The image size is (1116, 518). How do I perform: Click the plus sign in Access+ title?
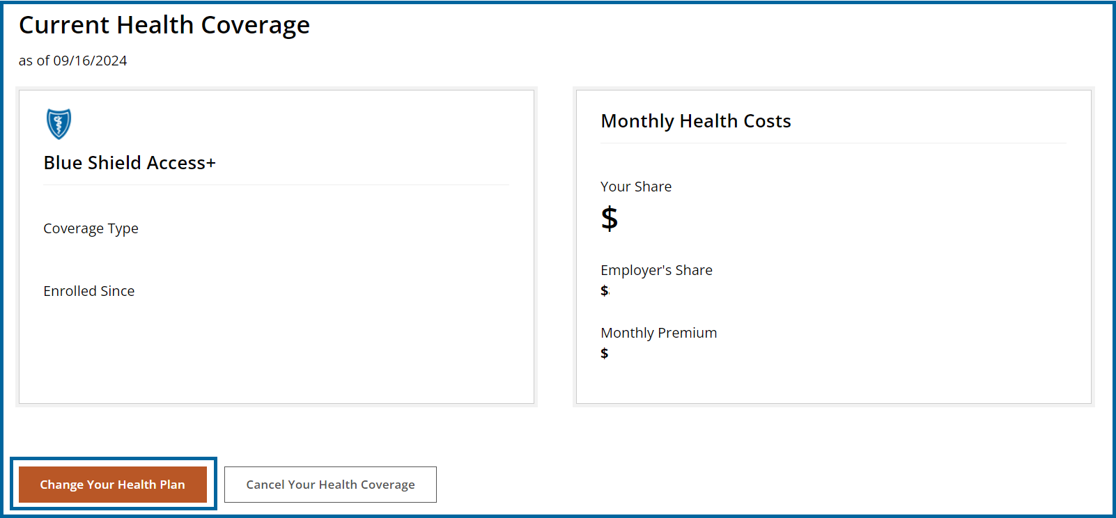pyautogui.click(x=211, y=164)
